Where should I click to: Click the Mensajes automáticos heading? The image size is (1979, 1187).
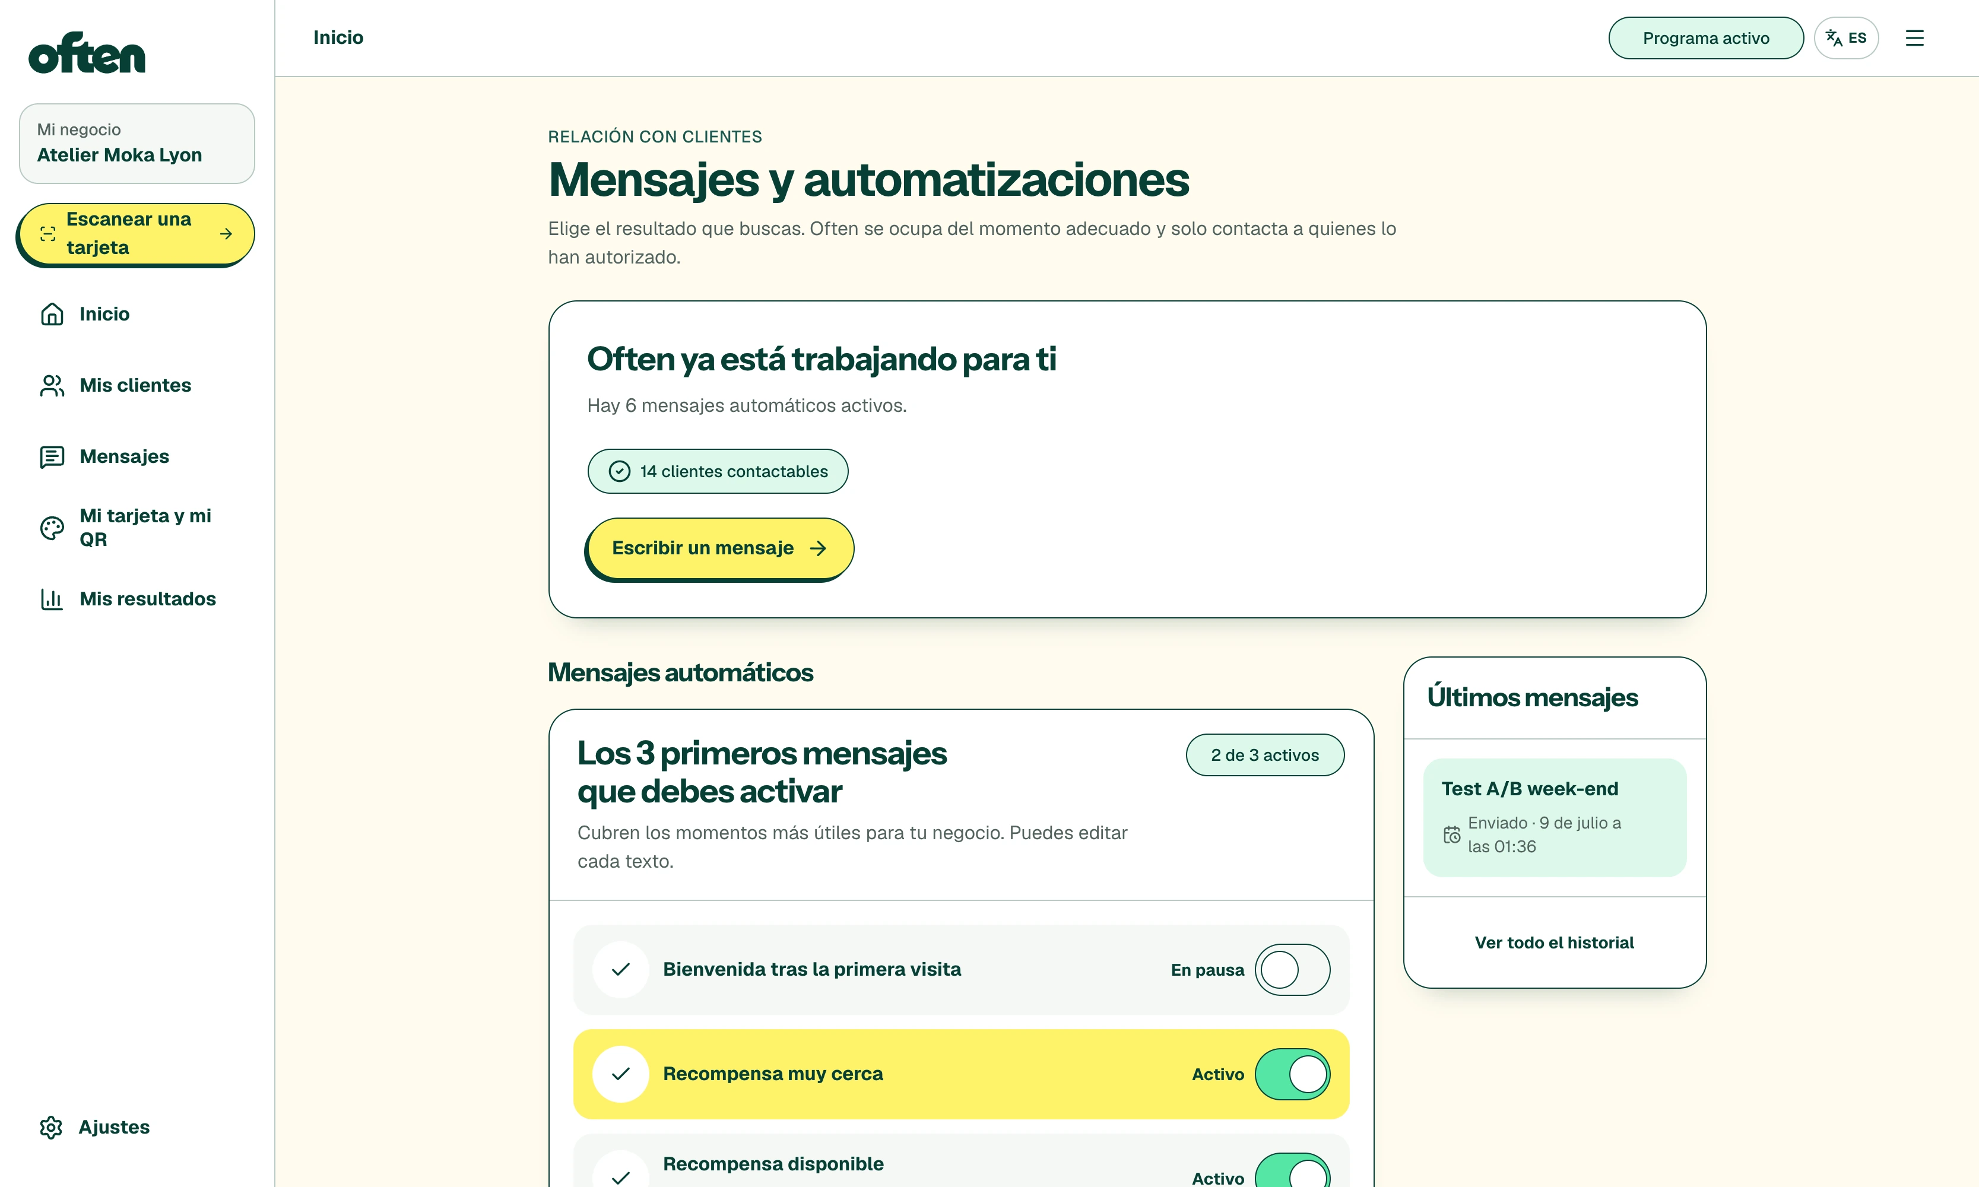[x=680, y=672]
